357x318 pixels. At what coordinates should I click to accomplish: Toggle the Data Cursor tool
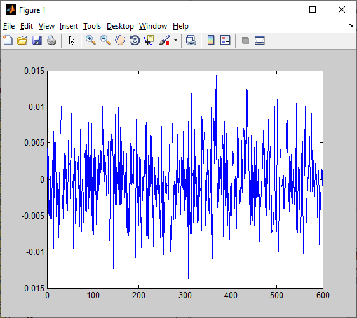point(149,40)
